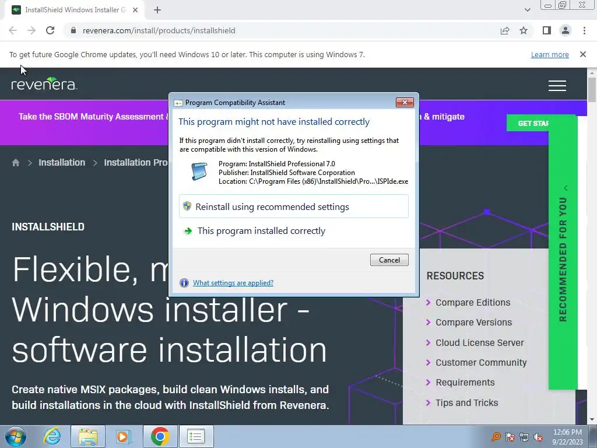Open the Compare Versions resource
The width and height of the screenshot is (597, 448).
pos(473,322)
